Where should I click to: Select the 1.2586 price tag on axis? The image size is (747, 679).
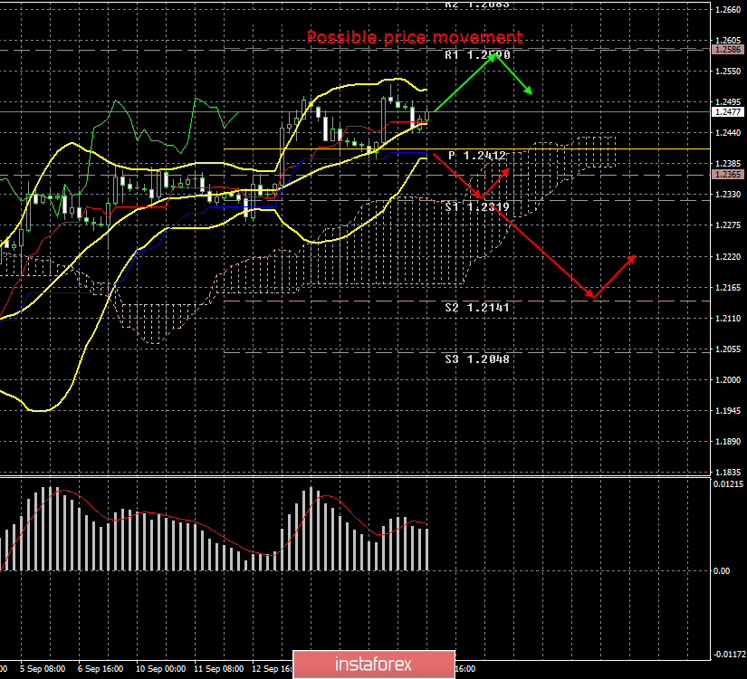click(727, 51)
